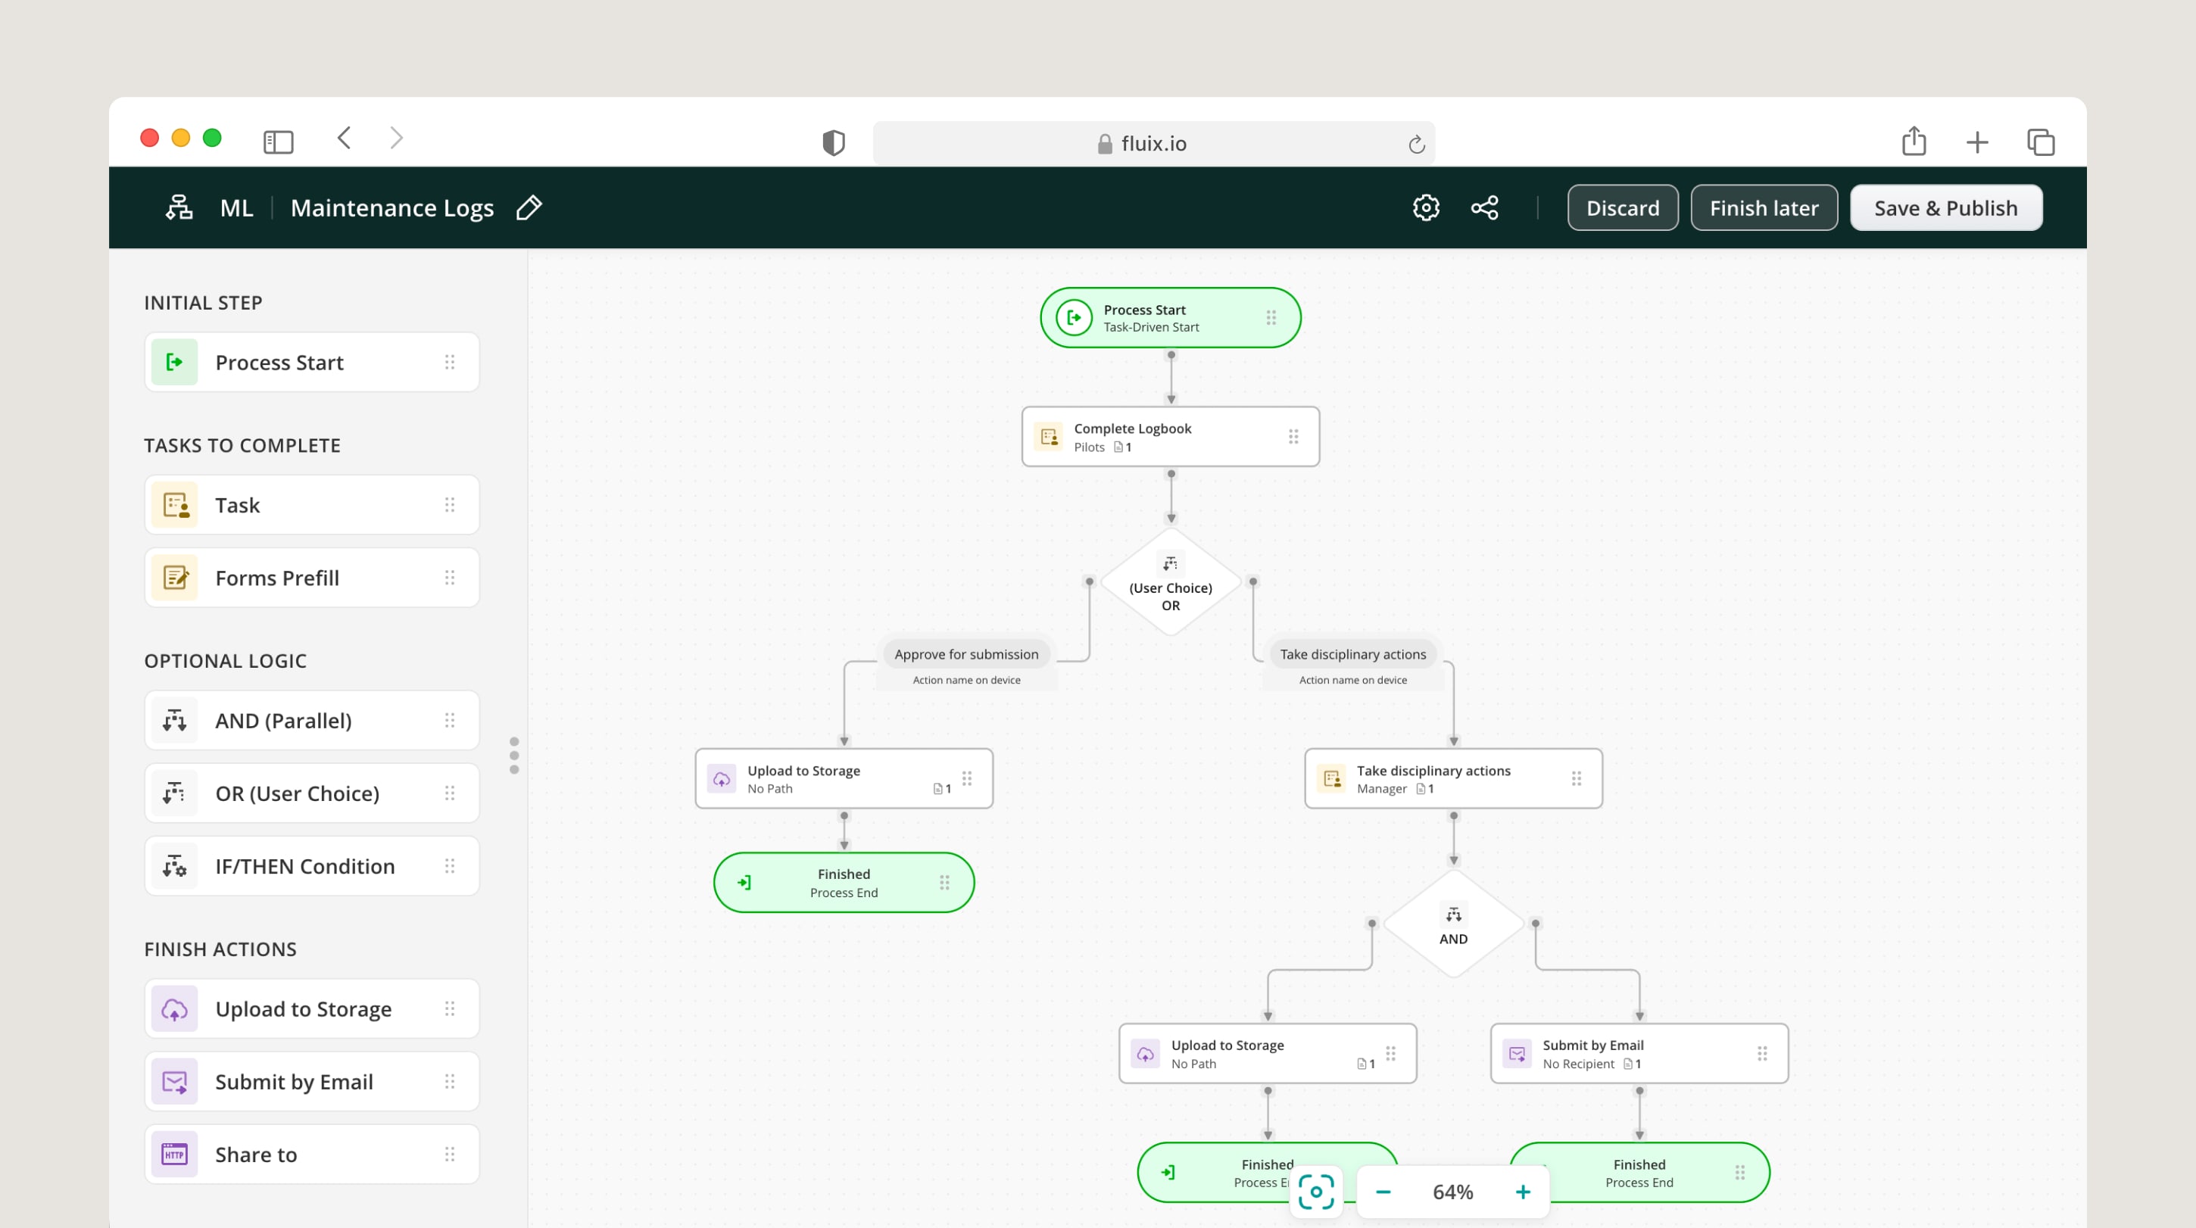Click the output connector left of OR diamond

(x=1089, y=582)
